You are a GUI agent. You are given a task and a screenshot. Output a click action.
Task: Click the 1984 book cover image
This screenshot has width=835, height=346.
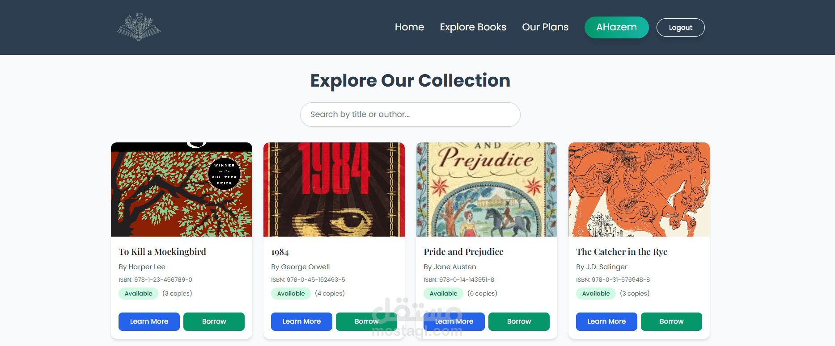[x=334, y=189]
